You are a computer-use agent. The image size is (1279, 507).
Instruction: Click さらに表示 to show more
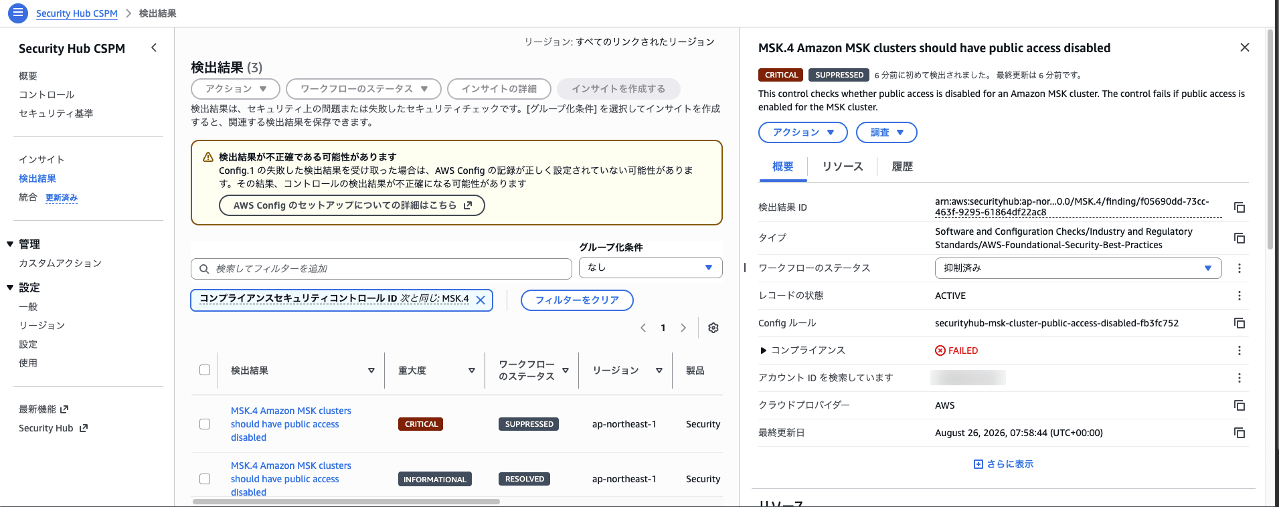(1003, 464)
